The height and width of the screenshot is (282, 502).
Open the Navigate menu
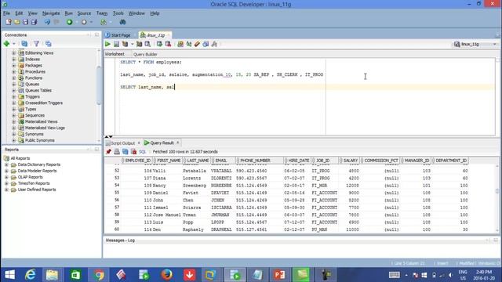51,13
